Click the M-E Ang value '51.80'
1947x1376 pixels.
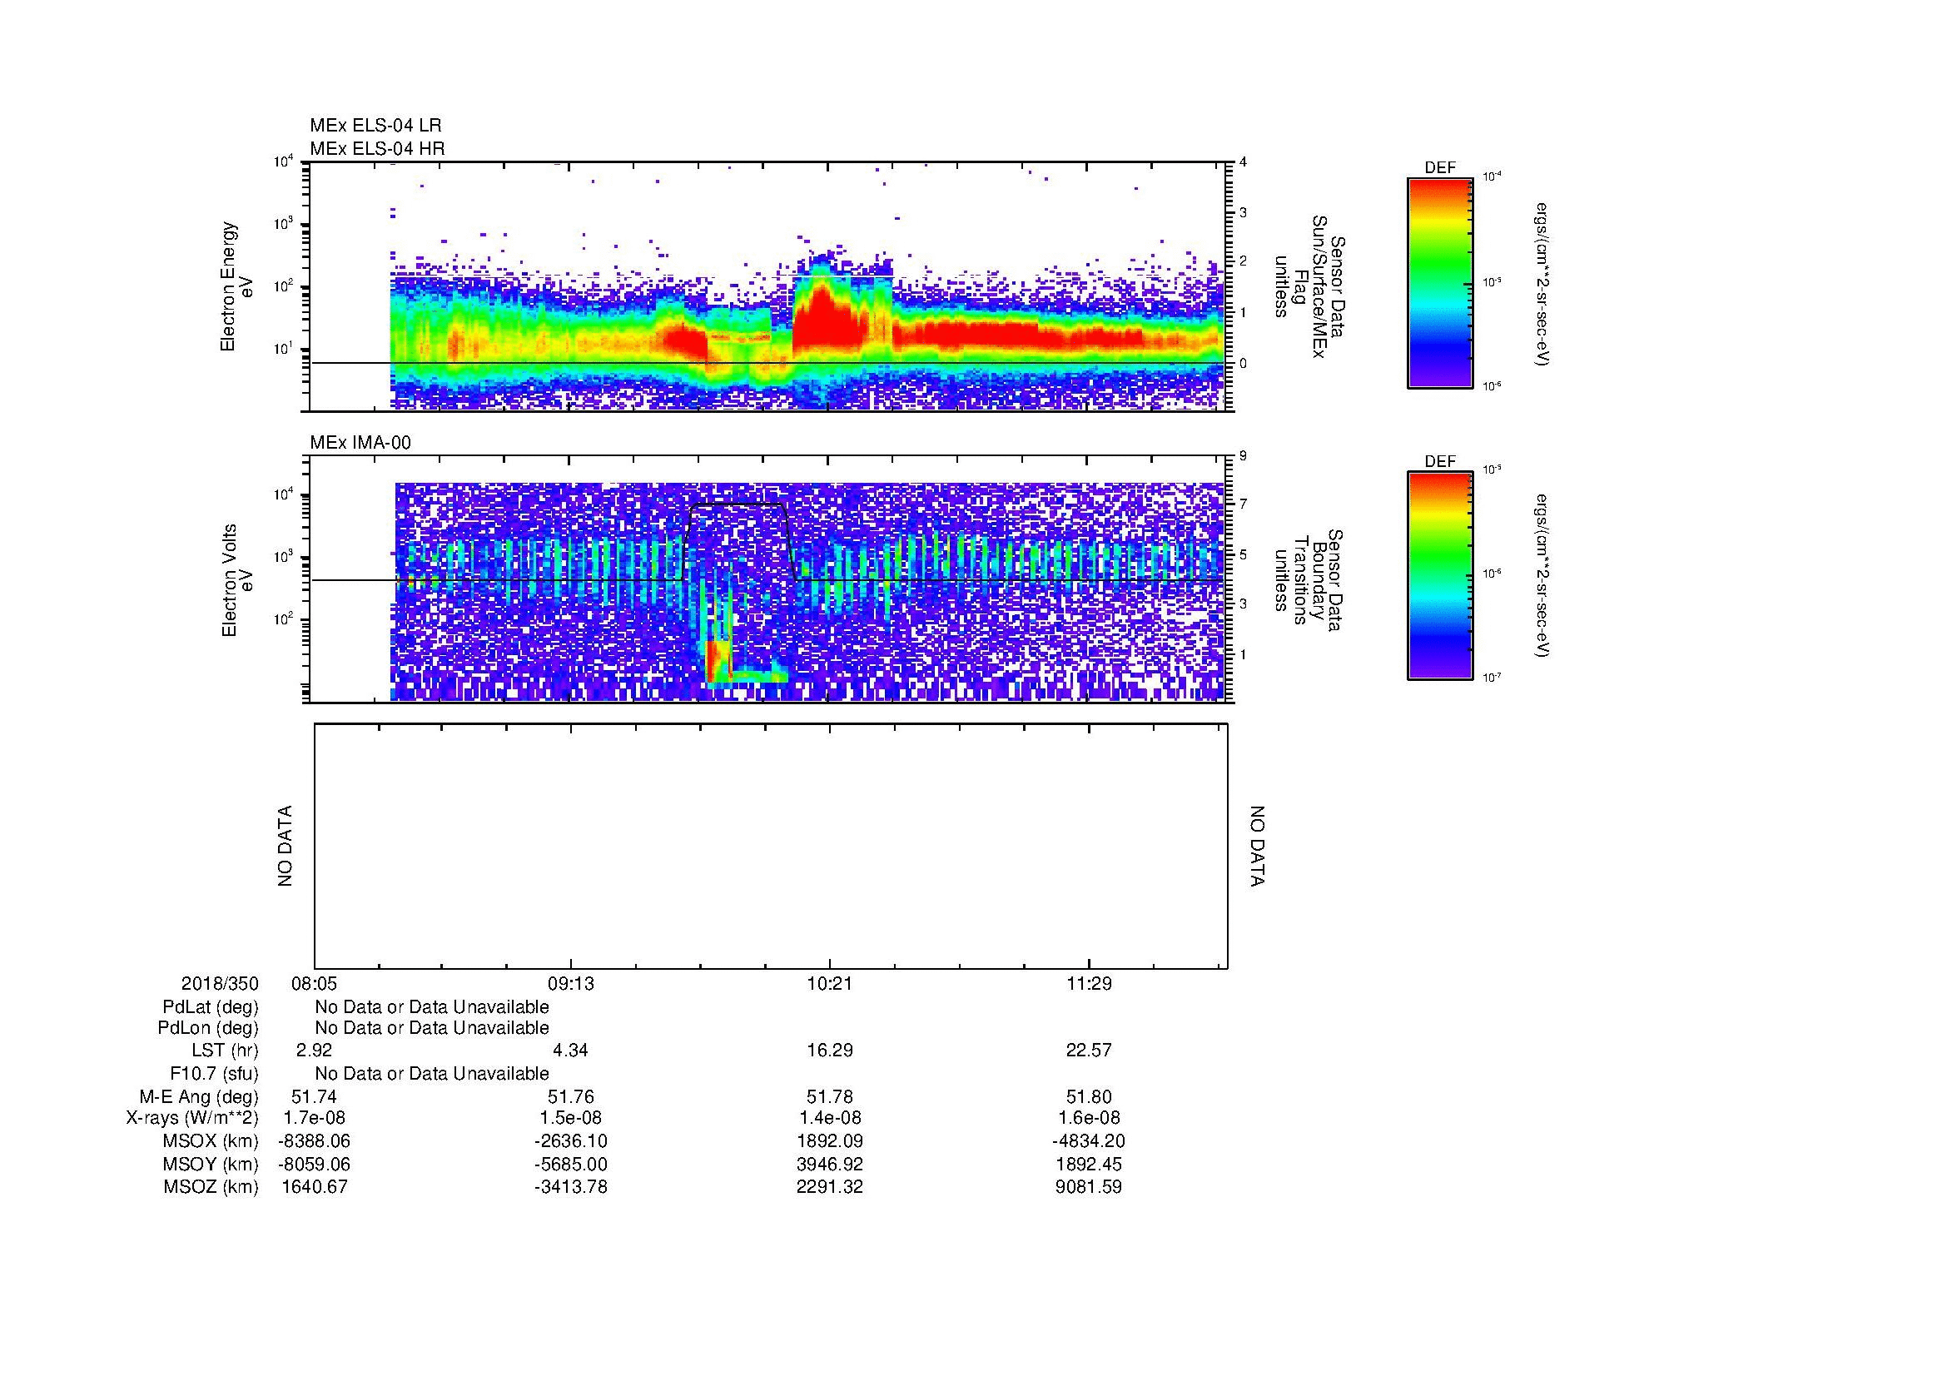click(1089, 1097)
